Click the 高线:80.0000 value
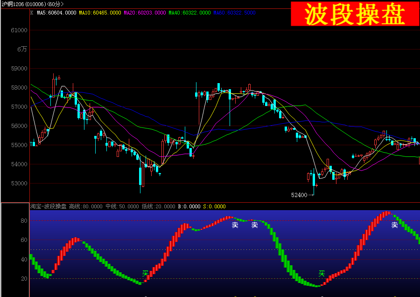The width and height of the screenshot is (420, 297). point(86,206)
